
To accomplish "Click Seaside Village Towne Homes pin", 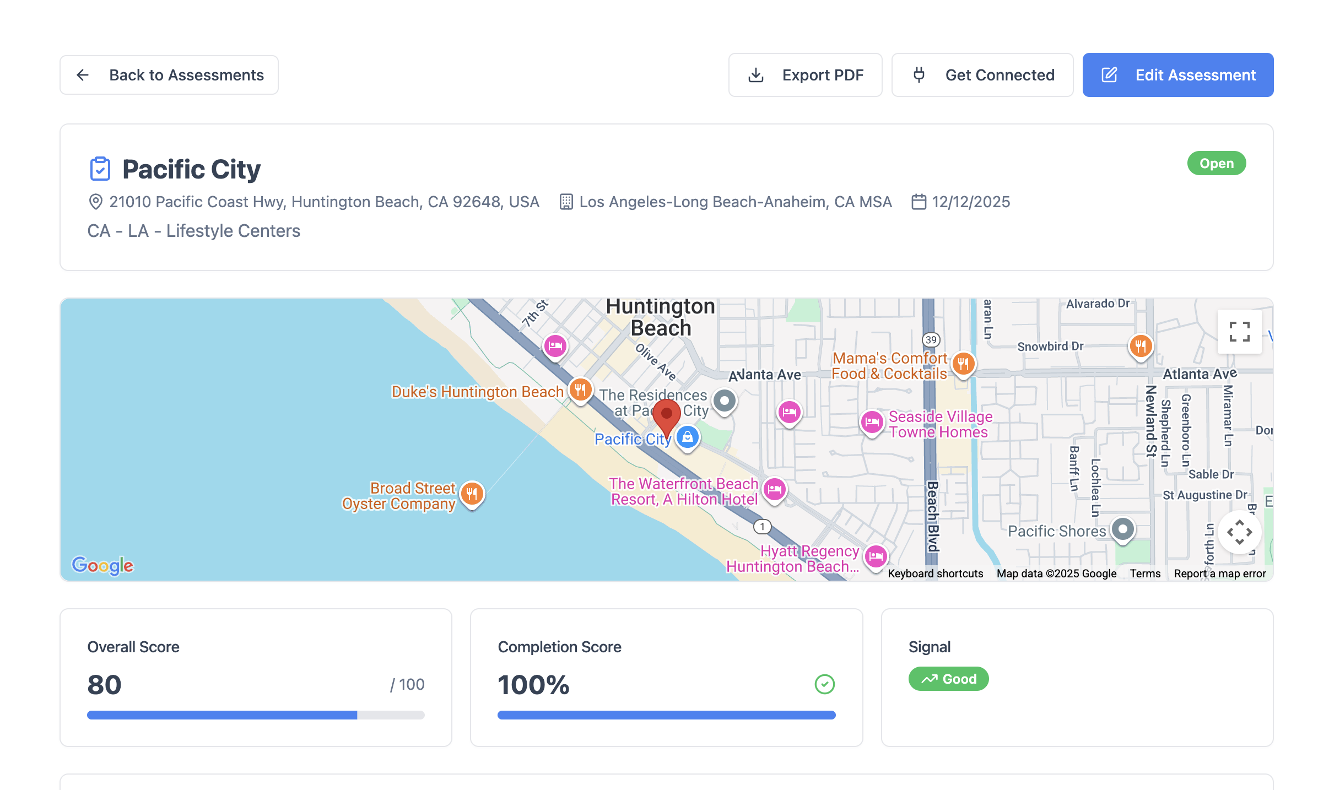I will [x=872, y=423].
